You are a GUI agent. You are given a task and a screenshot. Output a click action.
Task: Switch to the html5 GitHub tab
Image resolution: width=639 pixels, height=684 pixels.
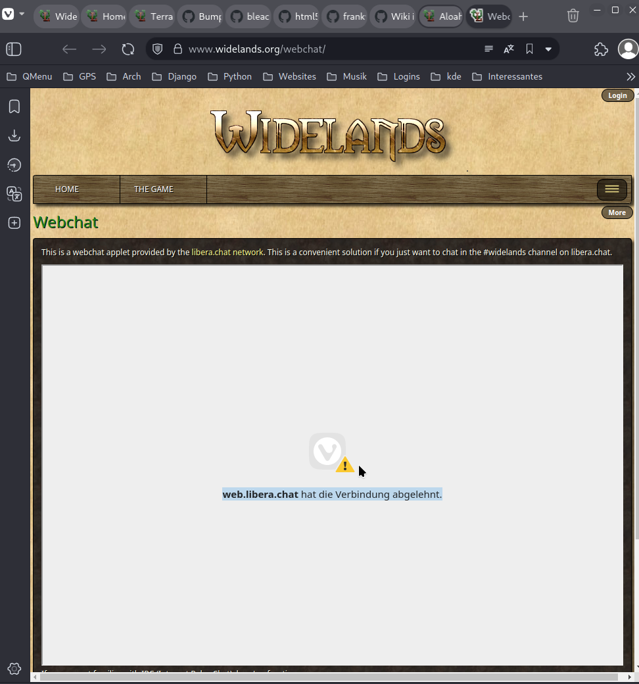click(296, 16)
